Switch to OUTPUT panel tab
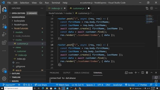This screenshot has height=90, width=160. coord(67,73)
